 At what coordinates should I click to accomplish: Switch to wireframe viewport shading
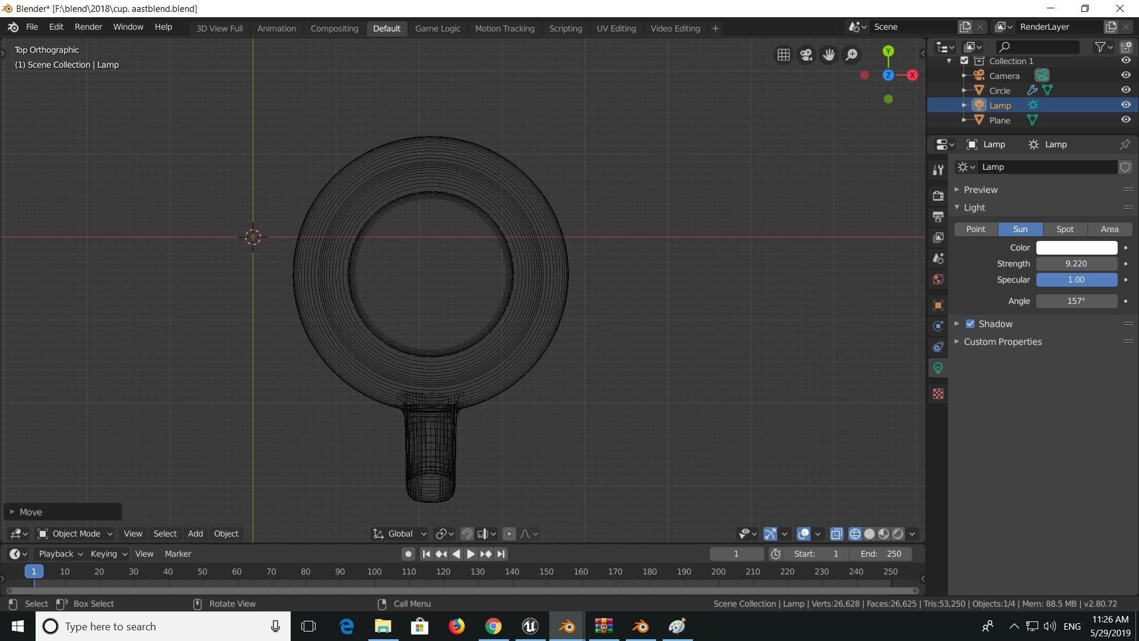click(x=855, y=534)
